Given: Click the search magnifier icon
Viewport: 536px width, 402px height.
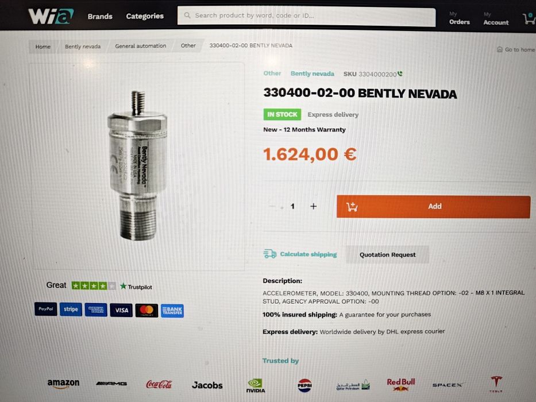Looking at the screenshot, I should 187,16.
